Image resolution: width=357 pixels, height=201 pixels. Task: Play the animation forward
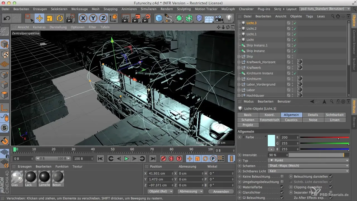126,159
